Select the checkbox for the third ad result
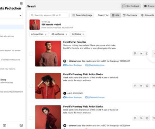This screenshot has height=129, width=155. [31, 118]
